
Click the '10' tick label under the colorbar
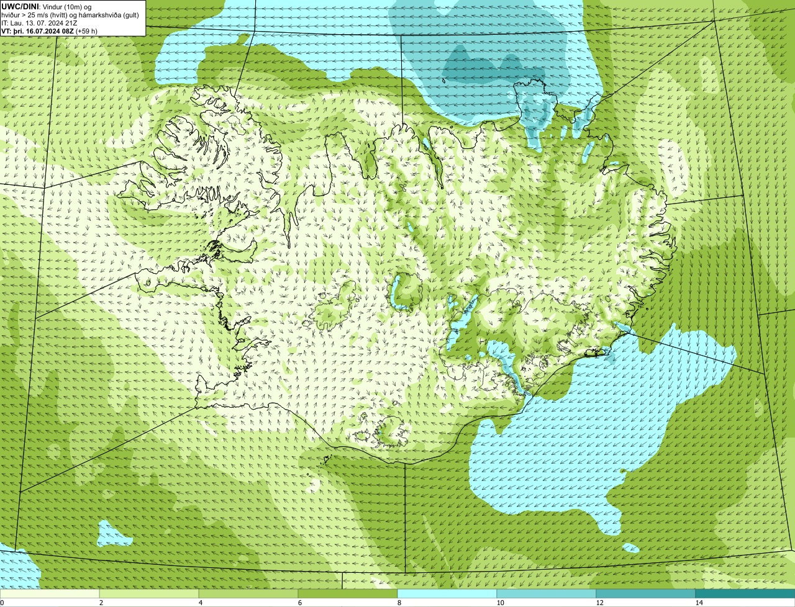tap(500, 603)
